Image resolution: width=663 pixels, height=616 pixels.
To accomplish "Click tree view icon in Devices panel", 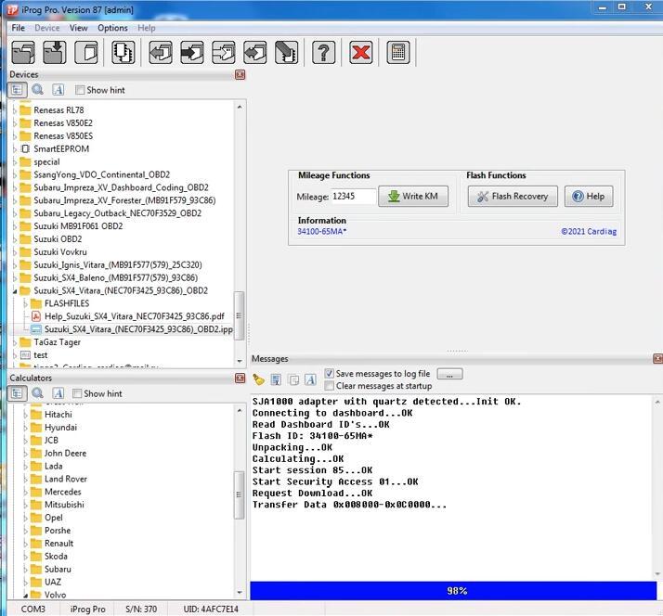I will click(x=17, y=90).
